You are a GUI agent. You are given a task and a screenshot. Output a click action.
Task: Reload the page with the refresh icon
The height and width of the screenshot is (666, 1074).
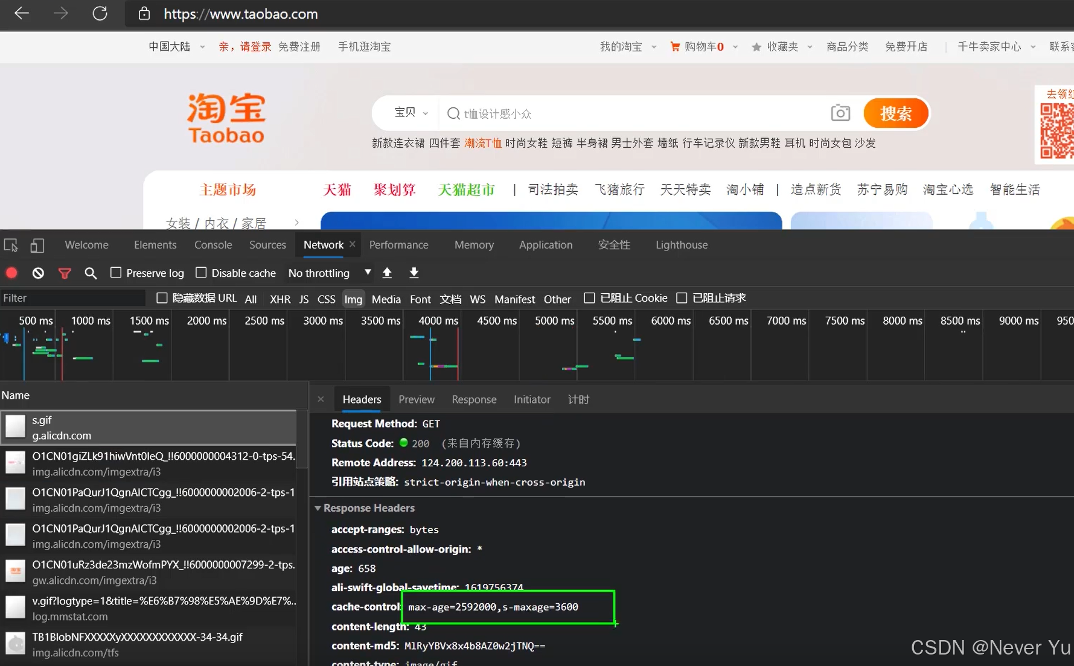coord(100,13)
